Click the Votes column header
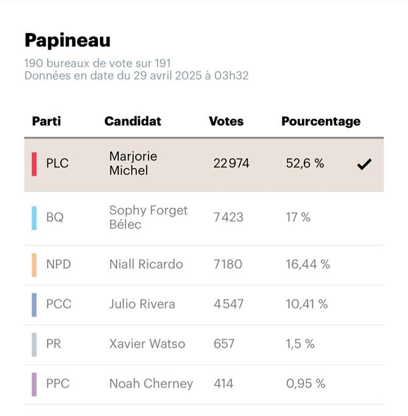The height and width of the screenshot is (416, 408). (226, 121)
